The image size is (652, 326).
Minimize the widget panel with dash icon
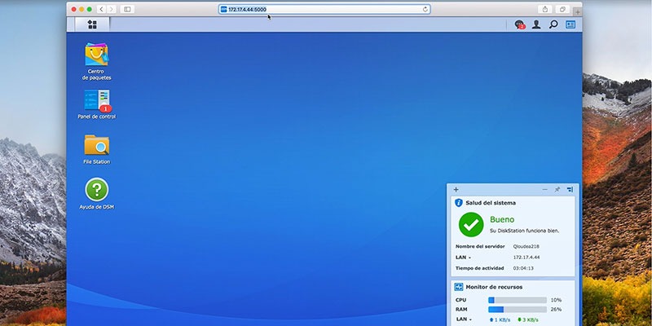[544, 190]
